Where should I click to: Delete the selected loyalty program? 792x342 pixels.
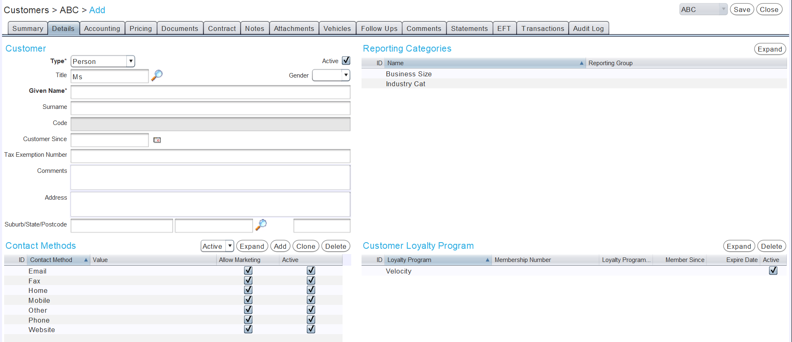pos(771,246)
